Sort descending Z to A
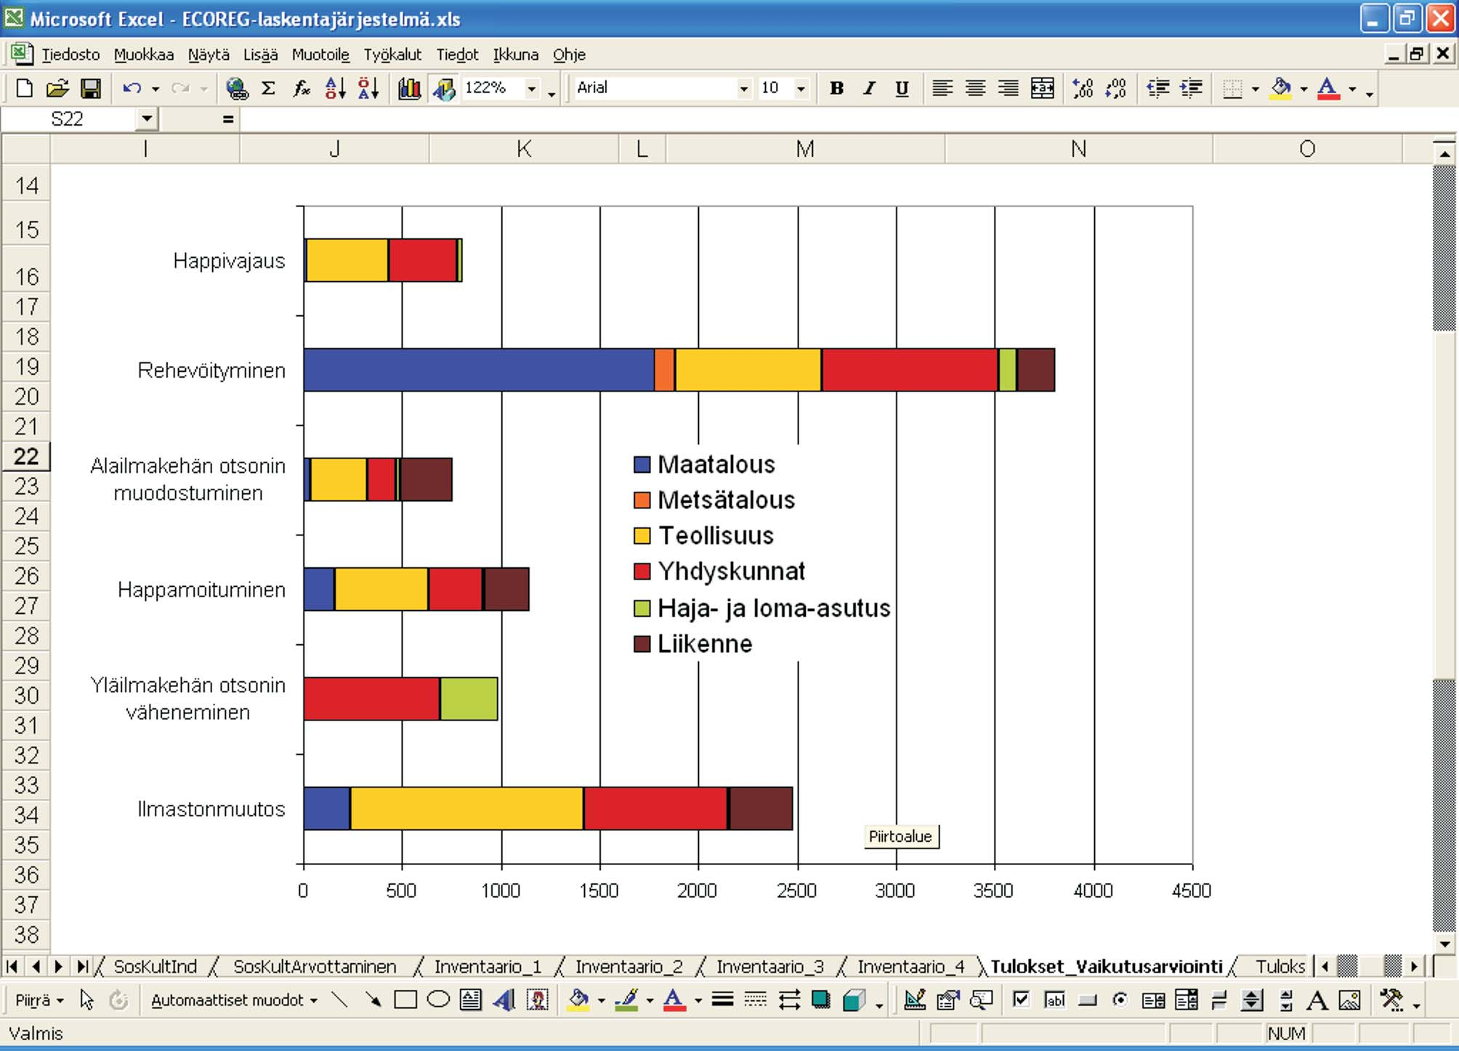1459x1051 pixels. click(x=368, y=89)
